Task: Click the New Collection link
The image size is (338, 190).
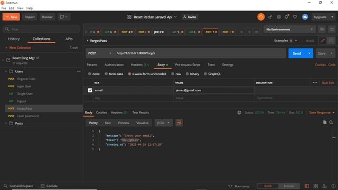Action: pyautogui.click(x=18, y=47)
